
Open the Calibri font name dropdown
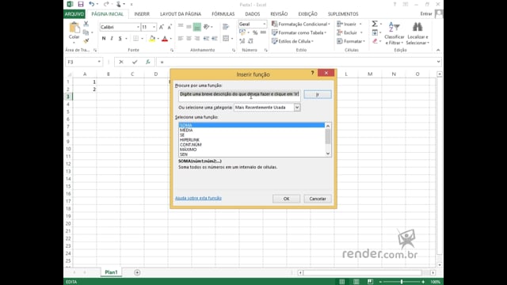[x=138, y=27]
